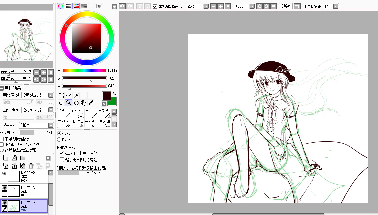Merge selected layer down icon
The width and height of the screenshot is (378, 215).
coord(14,166)
